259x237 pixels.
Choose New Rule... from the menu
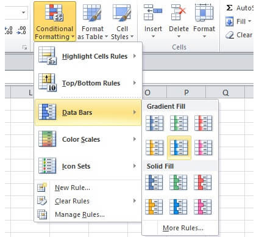pyautogui.click(x=73, y=188)
